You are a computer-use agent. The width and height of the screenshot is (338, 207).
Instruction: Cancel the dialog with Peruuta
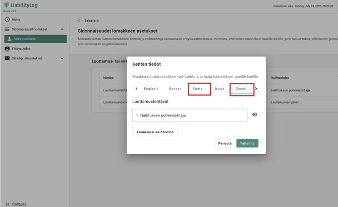pyautogui.click(x=224, y=143)
